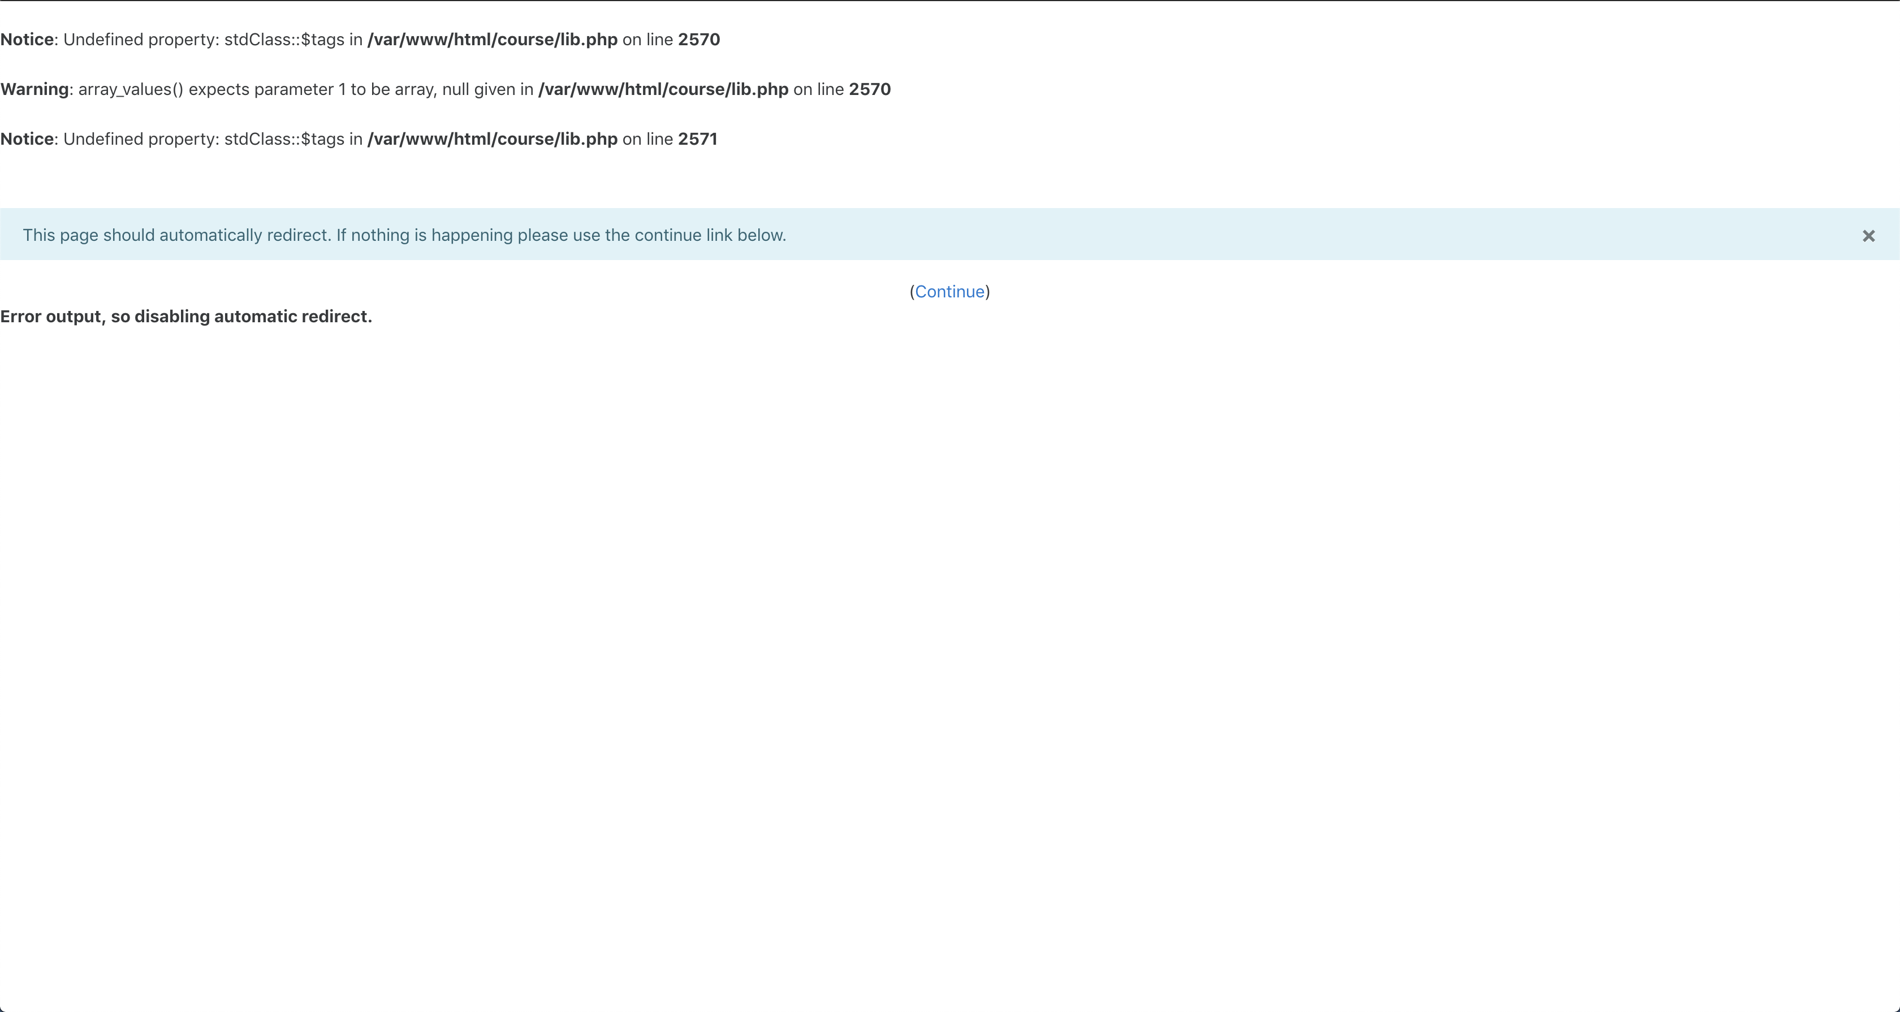
Task: Click the undefined property notice on line 2571
Action: pyautogui.click(x=359, y=140)
